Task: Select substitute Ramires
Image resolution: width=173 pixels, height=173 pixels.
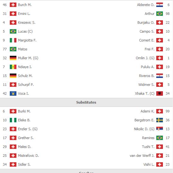Action: click(148, 138)
